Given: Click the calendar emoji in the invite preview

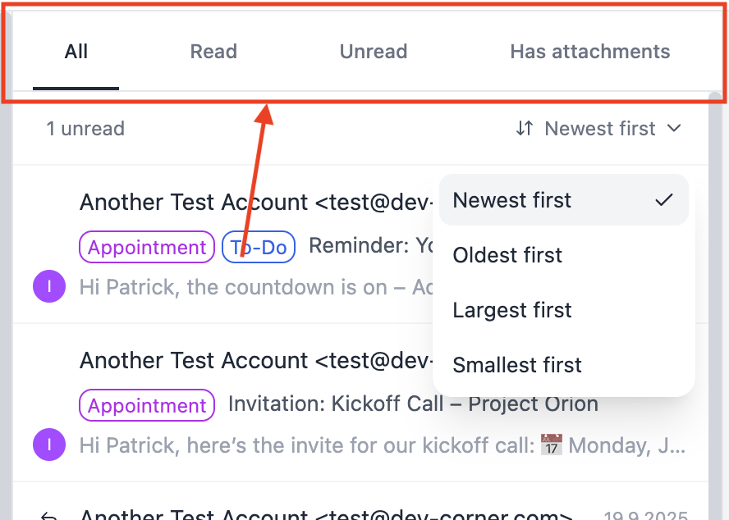Looking at the screenshot, I should [552, 446].
